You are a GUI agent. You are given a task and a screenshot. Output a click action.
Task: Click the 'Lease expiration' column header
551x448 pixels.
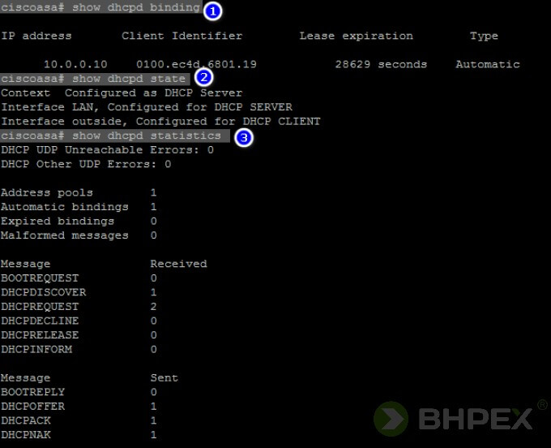pos(356,36)
